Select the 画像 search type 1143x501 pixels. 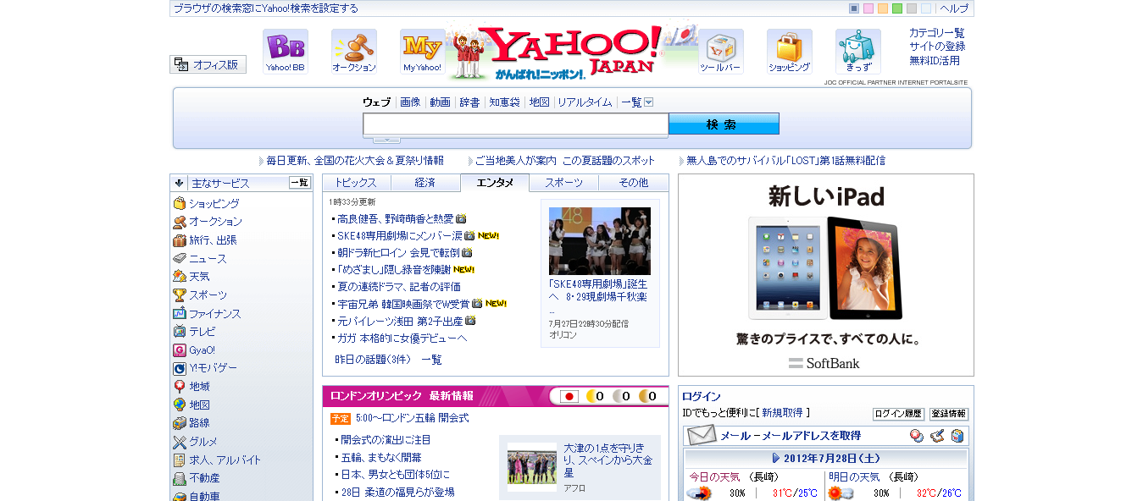click(x=410, y=102)
